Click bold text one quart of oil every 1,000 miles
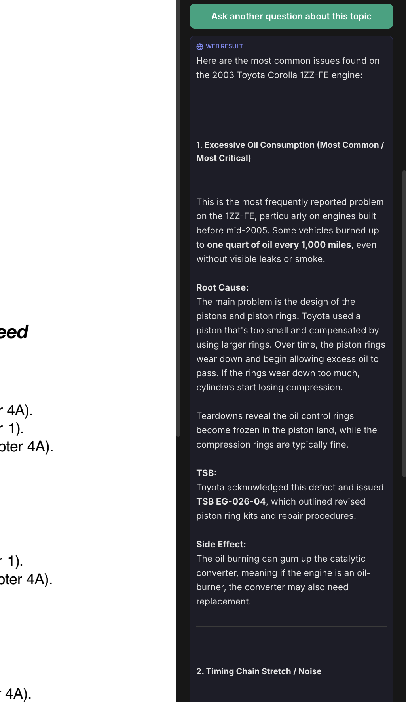The width and height of the screenshot is (406, 702). click(x=279, y=245)
